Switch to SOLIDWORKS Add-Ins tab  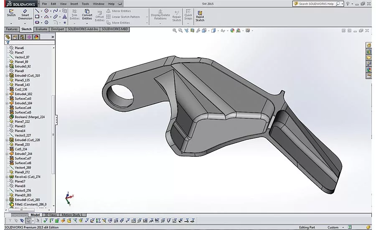[83, 29]
